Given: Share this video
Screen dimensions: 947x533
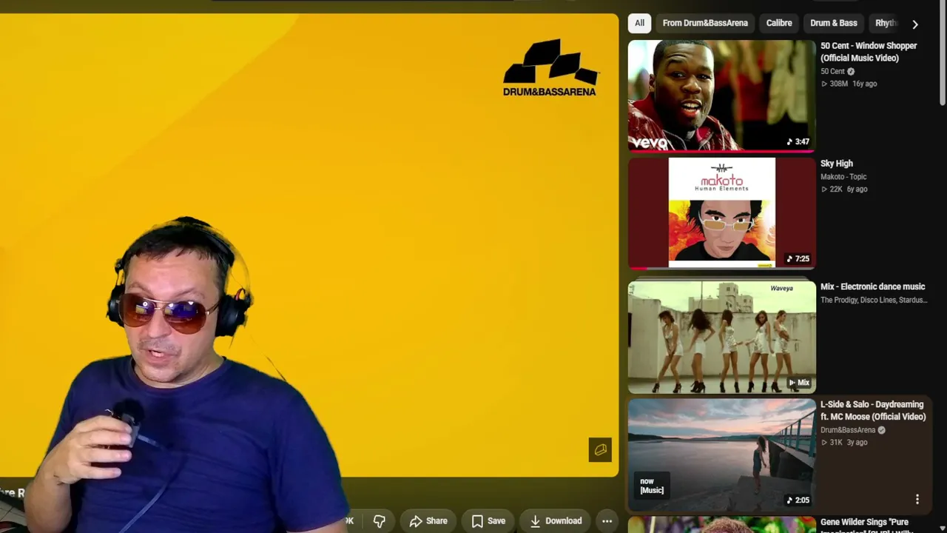Looking at the screenshot, I should 428,521.
